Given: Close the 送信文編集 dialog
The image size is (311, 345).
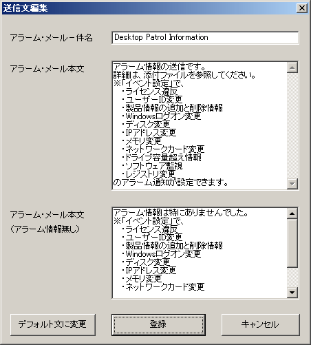Looking at the screenshot, I should coord(302,8).
